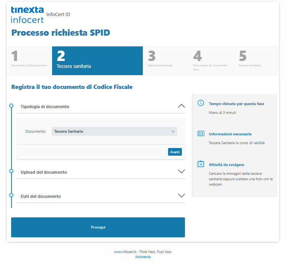The image size is (286, 263).
Task: Go to step 1 Documento di Riconoscimento
Action: [29, 61]
